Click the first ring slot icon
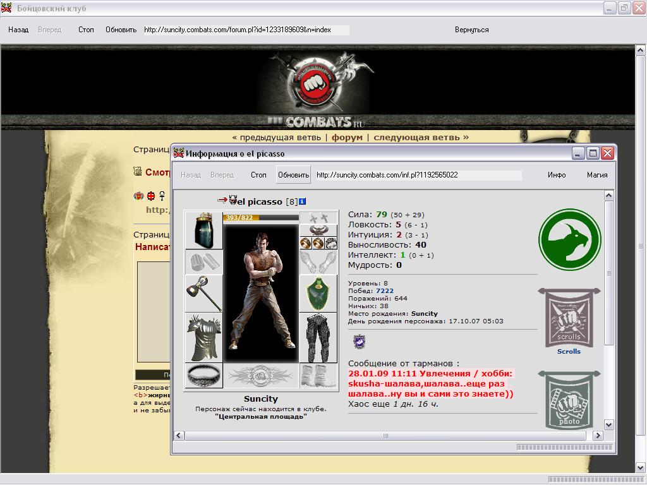 click(306, 243)
